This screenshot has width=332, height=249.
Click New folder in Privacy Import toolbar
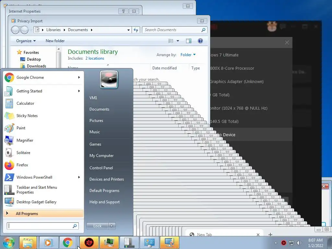(x=55, y=41)
